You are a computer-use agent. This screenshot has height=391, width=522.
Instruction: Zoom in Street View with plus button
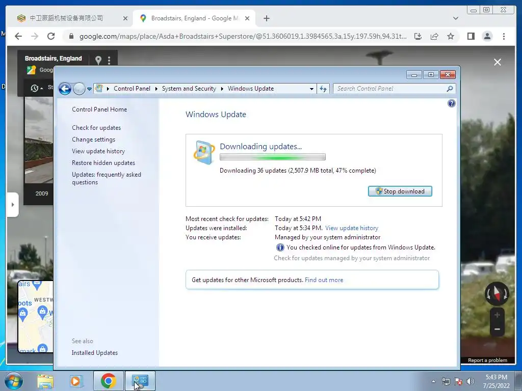[x=497, y=315]
